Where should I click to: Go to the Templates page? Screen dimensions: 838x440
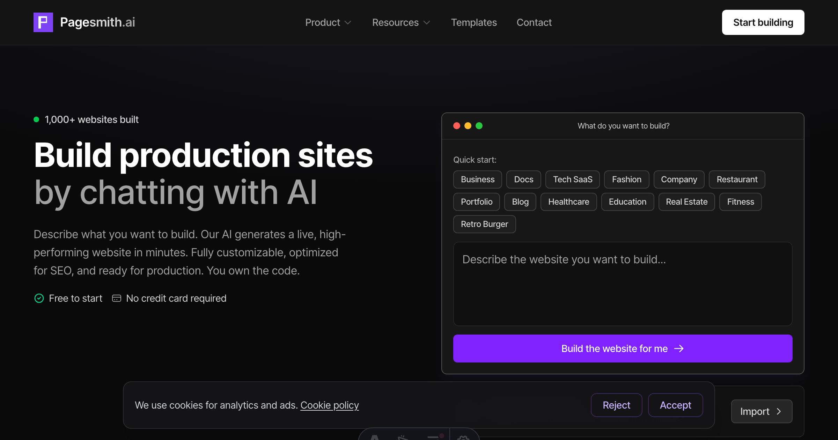(474, 22)
